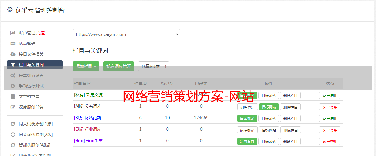Click the green 目标网站 button for 公有词库
Viewport: 376px width, 156px height.
[269, 107]
